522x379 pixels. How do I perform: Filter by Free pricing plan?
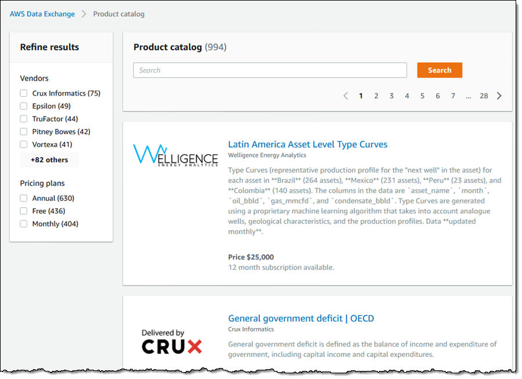24,211
